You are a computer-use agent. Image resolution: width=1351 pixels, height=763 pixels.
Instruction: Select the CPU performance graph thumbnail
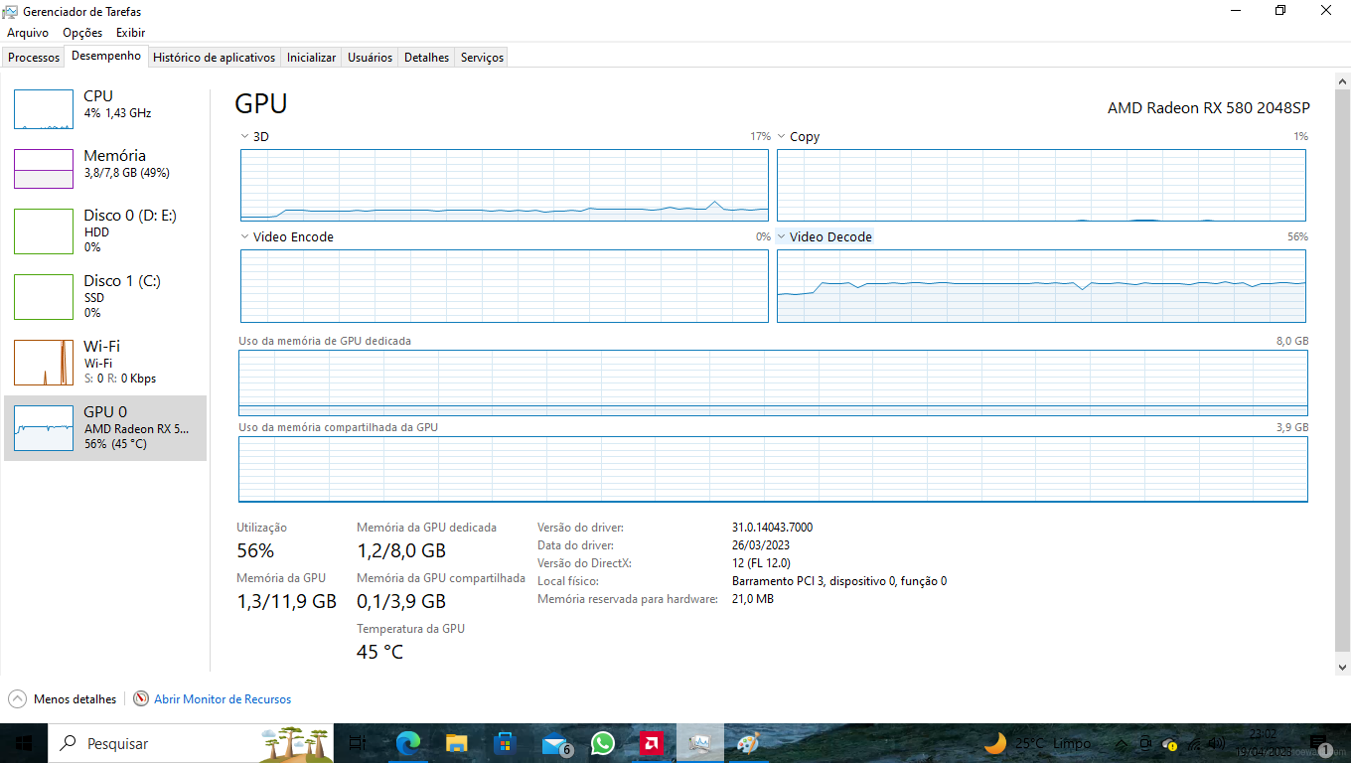43,109
